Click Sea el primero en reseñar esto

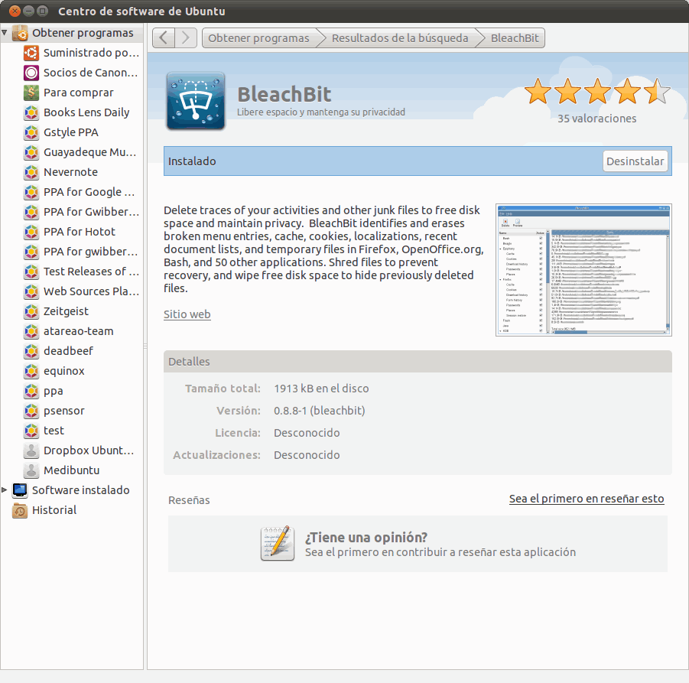tap(587, 499)
